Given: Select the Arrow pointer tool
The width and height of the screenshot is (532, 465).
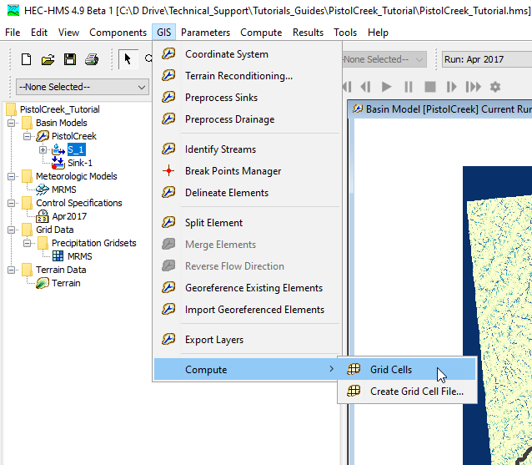Looking at the screenshot, I should coord(128,59).
